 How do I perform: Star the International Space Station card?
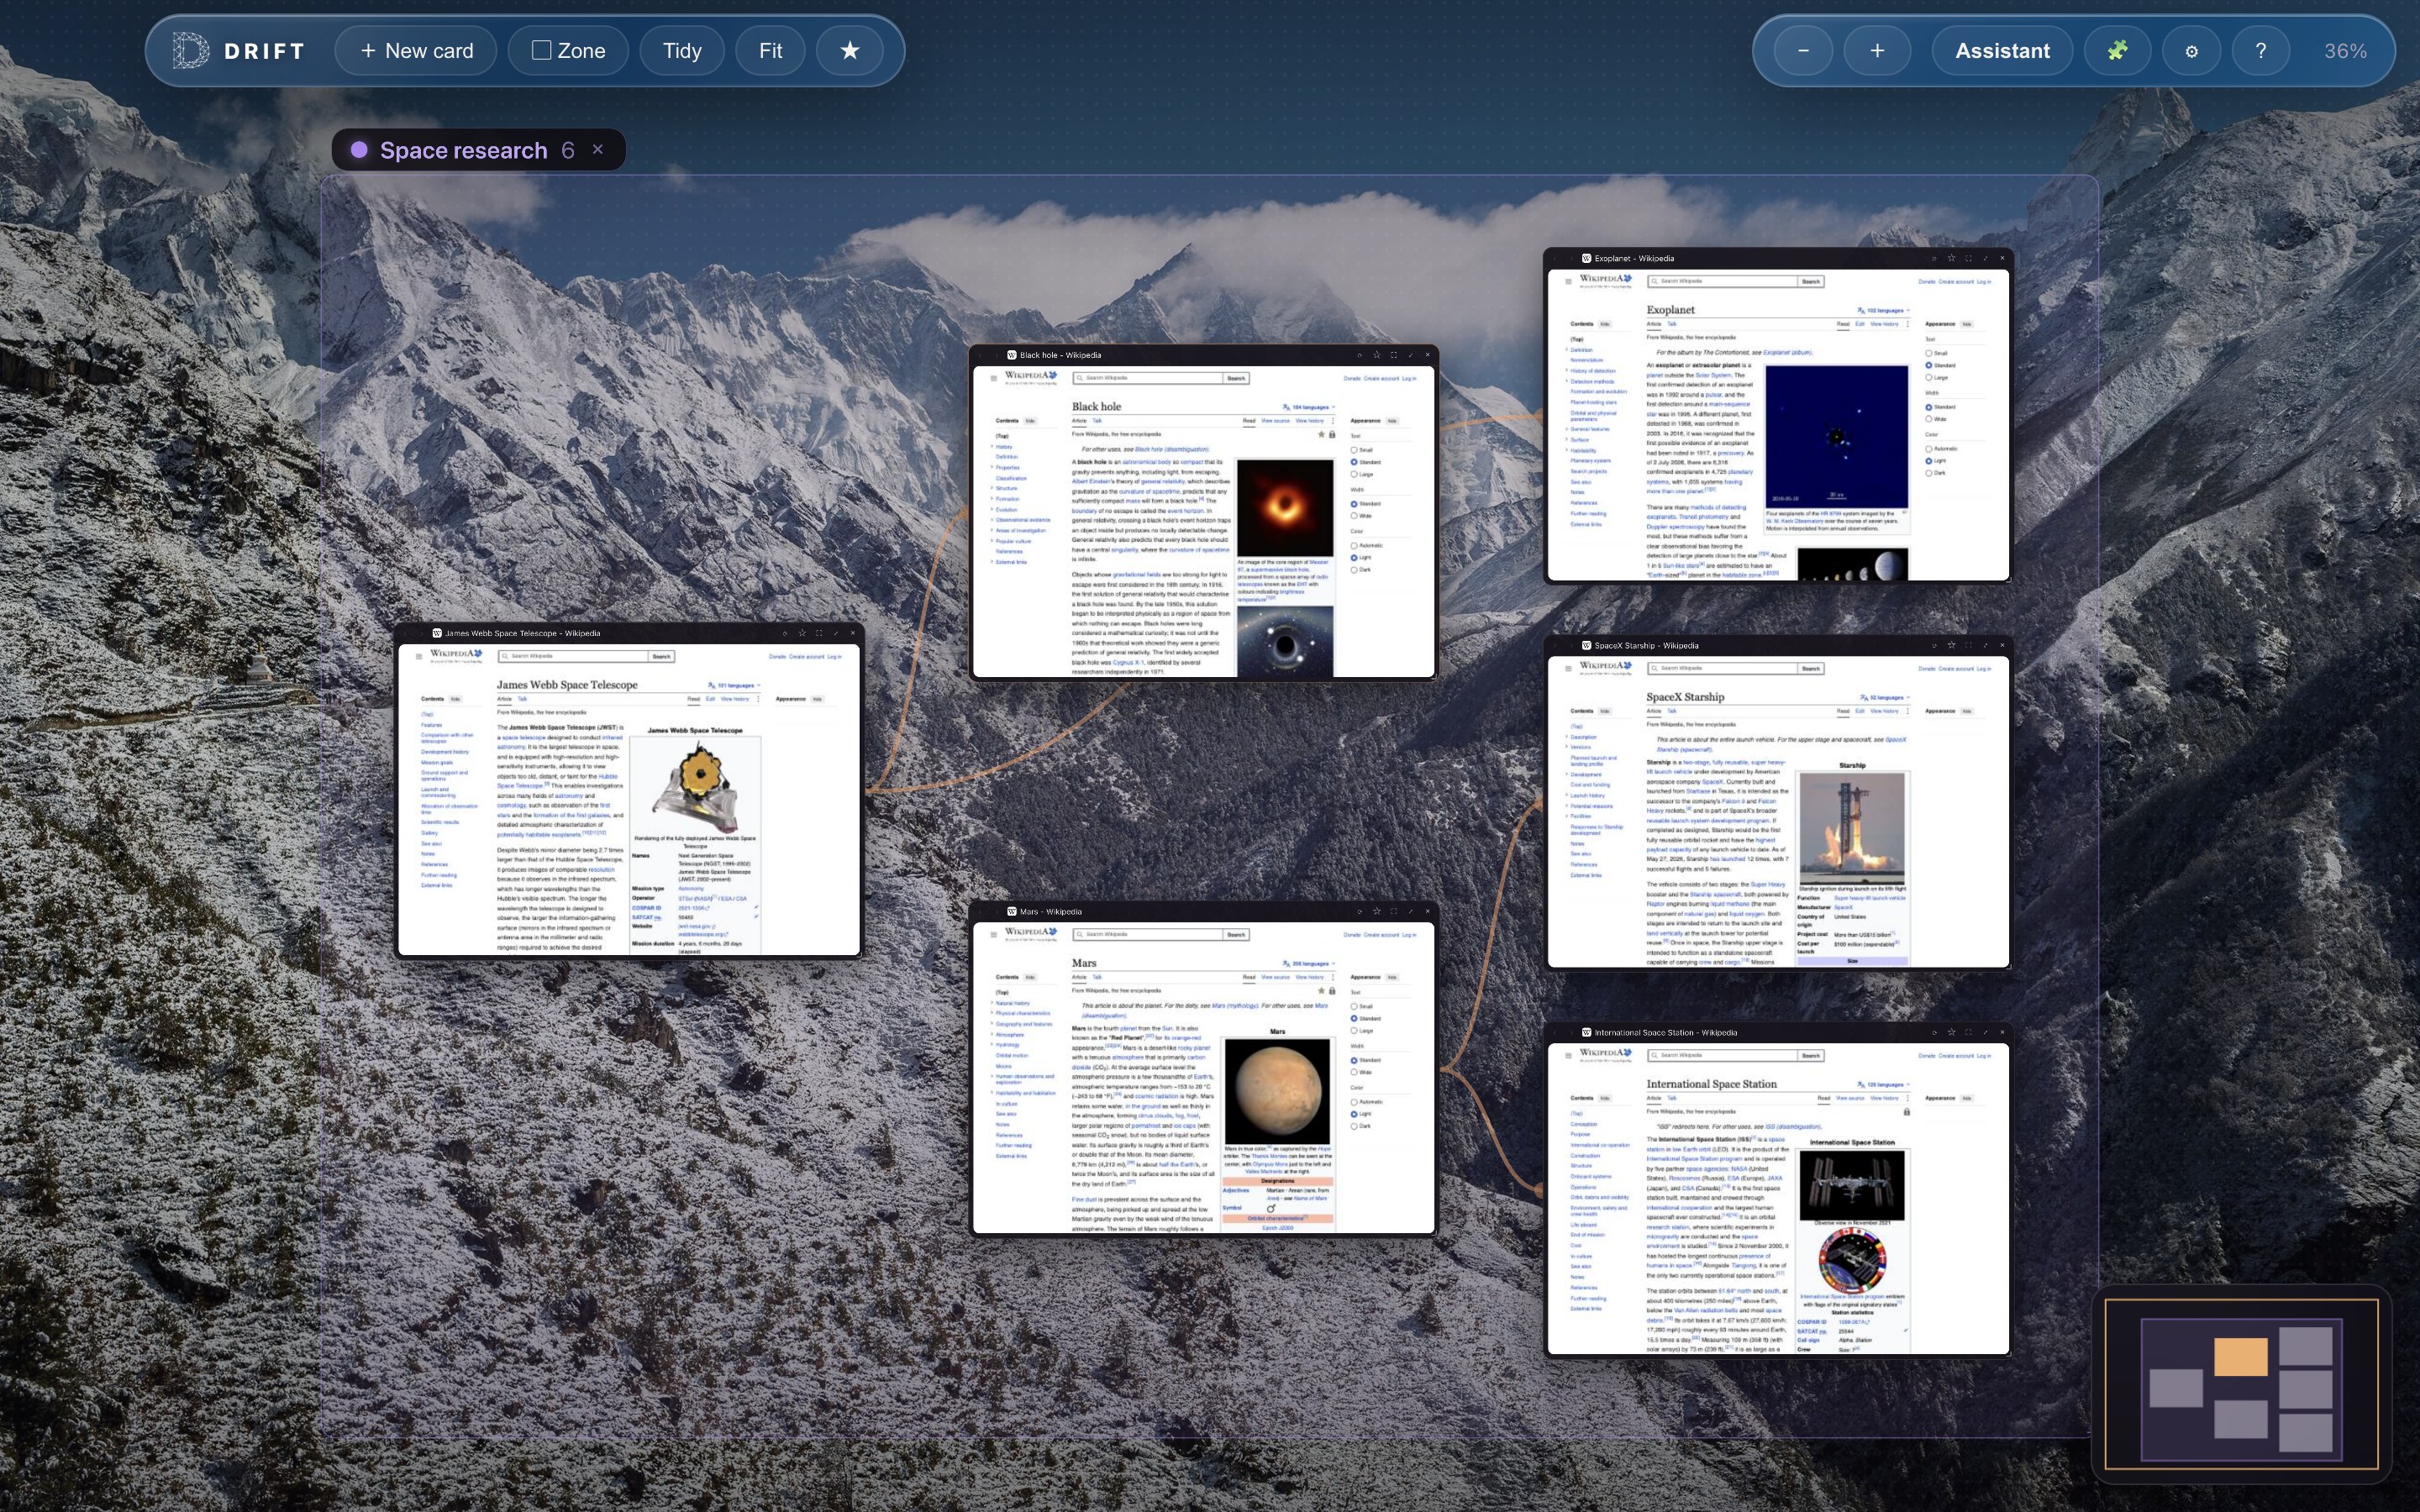click(1951, 1032)
